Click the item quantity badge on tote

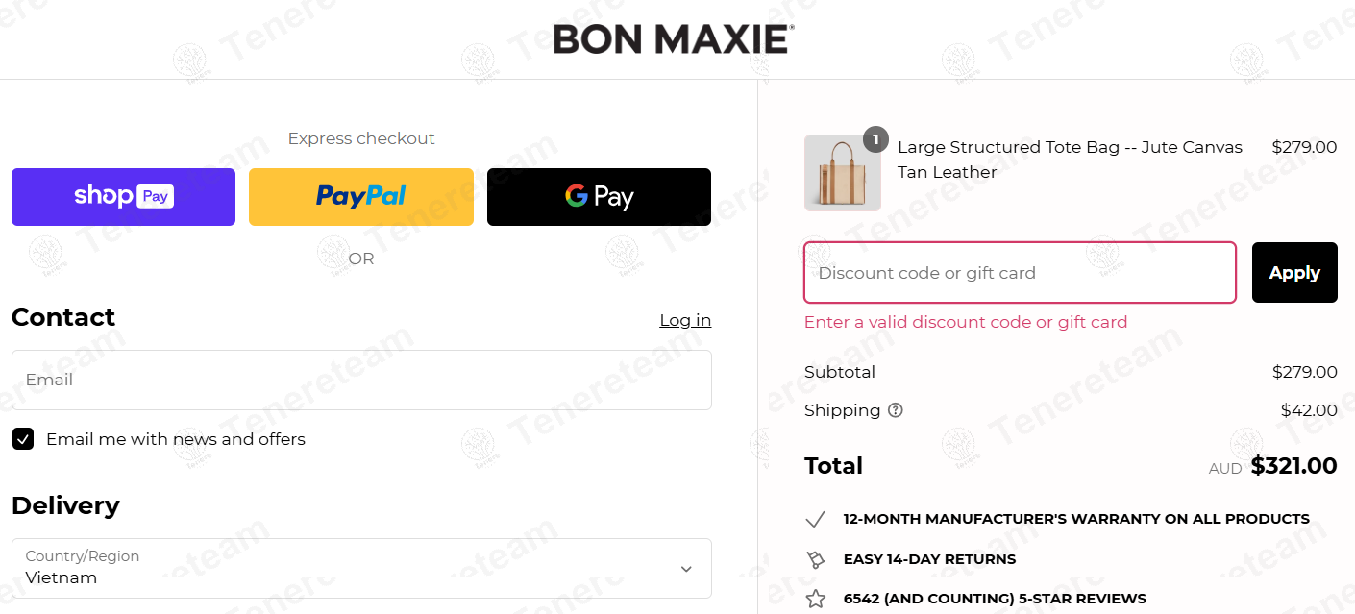coord(875,139)
